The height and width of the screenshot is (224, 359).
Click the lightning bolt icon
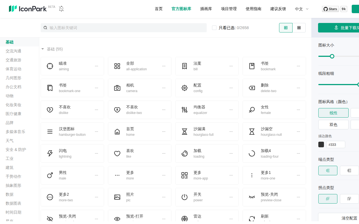point(50,153)
